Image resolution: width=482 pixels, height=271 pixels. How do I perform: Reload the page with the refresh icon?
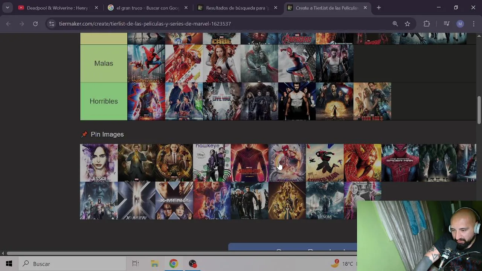click(35, 24)
